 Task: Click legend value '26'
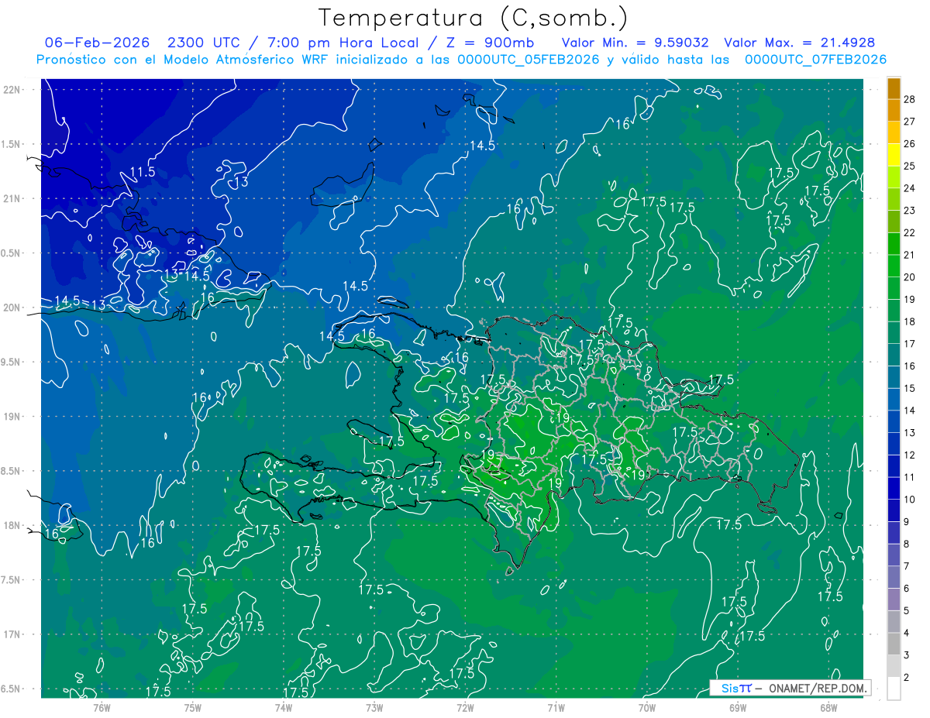pyautogui.click(x=910, y=143)
